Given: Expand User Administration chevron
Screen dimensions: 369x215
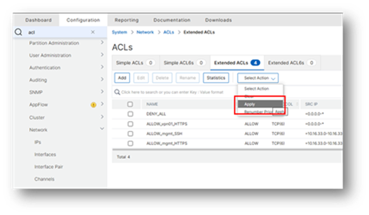Looking at the screenshot, I should click(102, 55).
